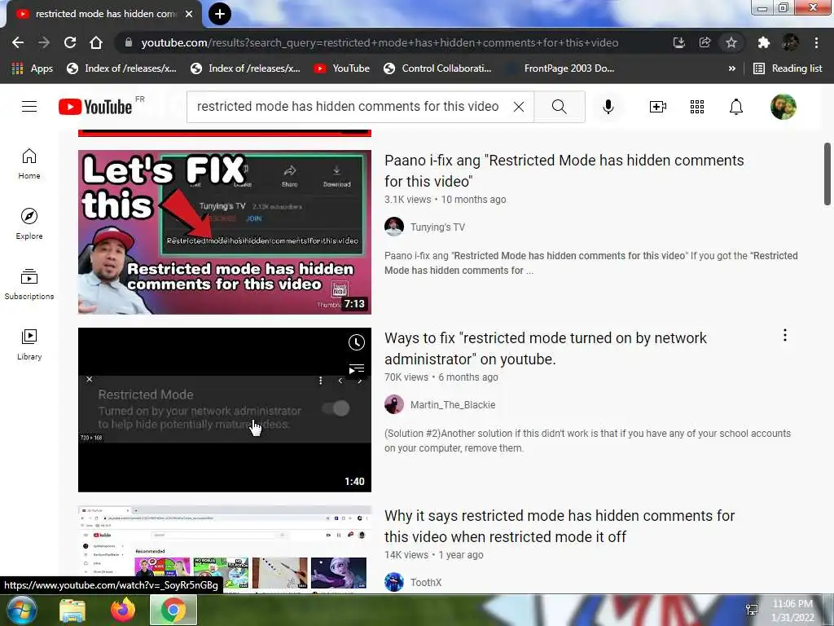
Task: Open the network icon in the system tray
Action: tap(752, 610)
